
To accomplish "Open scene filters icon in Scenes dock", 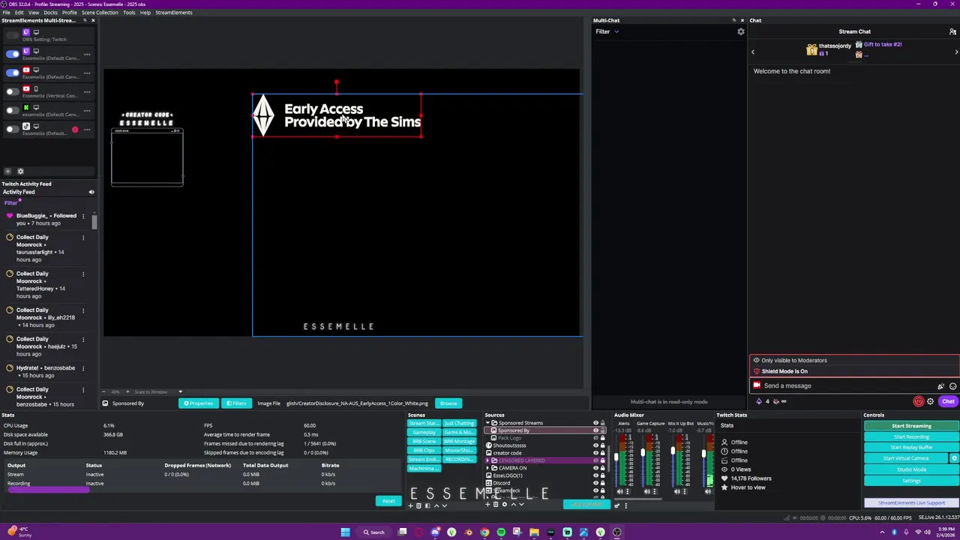I will point(427,505).
